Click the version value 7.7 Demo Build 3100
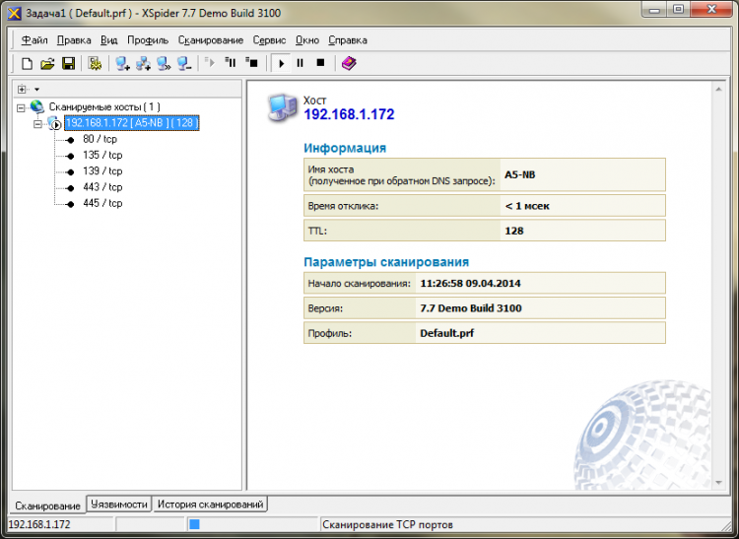The width and height of the screenshot is (739, 539). [471, 308]
